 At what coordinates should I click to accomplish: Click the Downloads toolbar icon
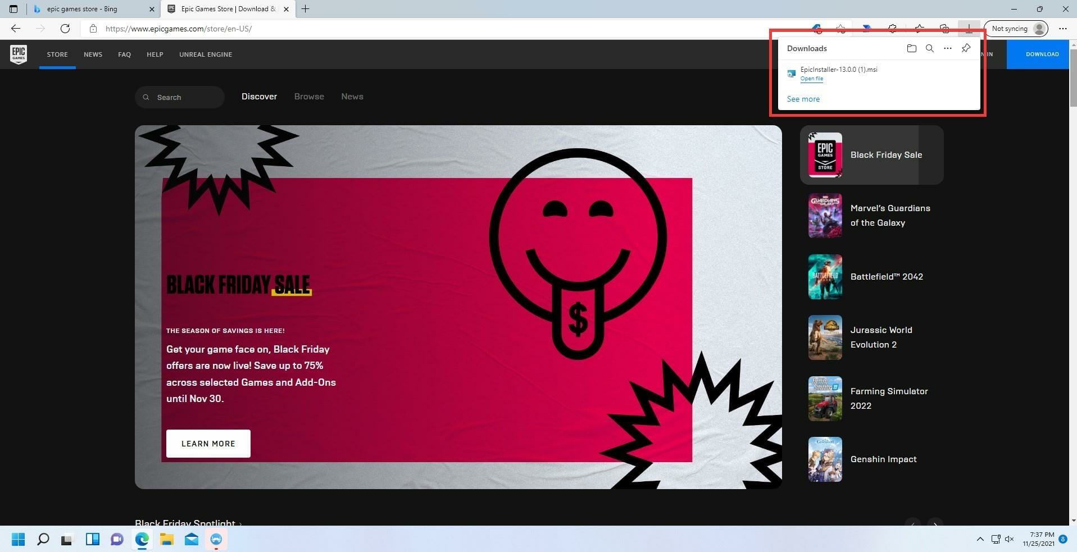969,29
